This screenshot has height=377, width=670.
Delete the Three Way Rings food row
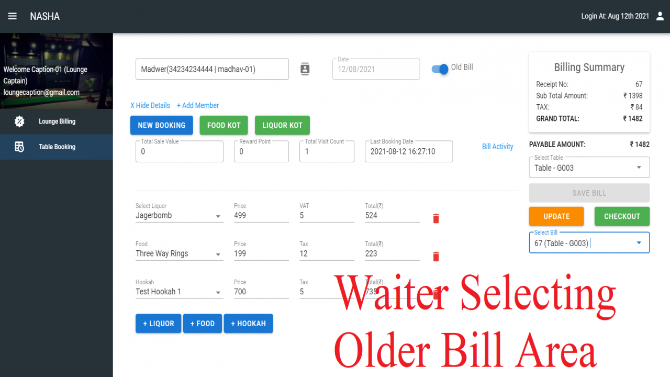click(436, 257)
